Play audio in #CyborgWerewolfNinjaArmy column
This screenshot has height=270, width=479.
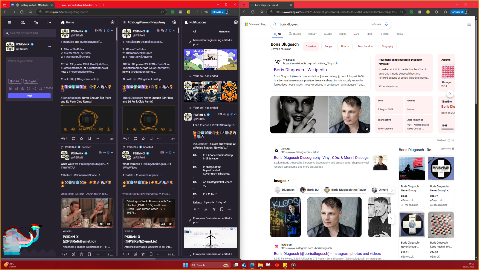[127, 129]
